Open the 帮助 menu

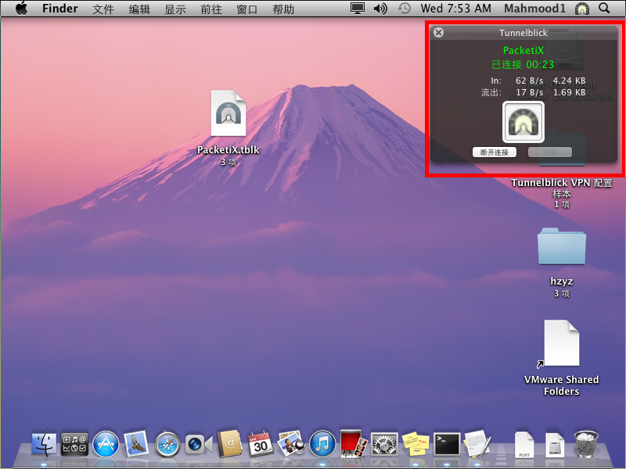pos(283,9)
